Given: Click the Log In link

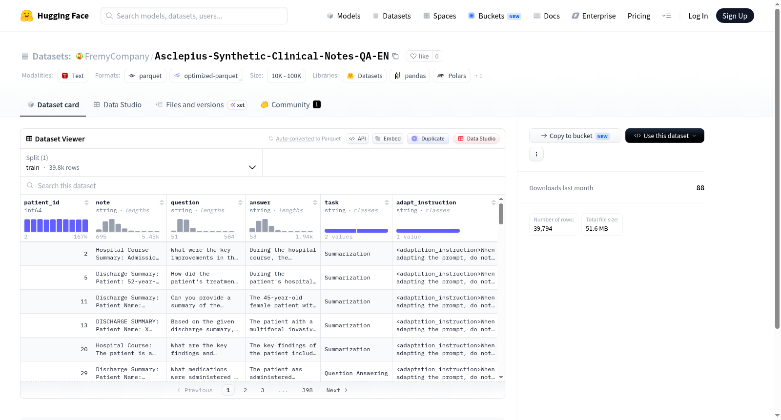Looking at the screenshot, I should click(x=698, y=16).
